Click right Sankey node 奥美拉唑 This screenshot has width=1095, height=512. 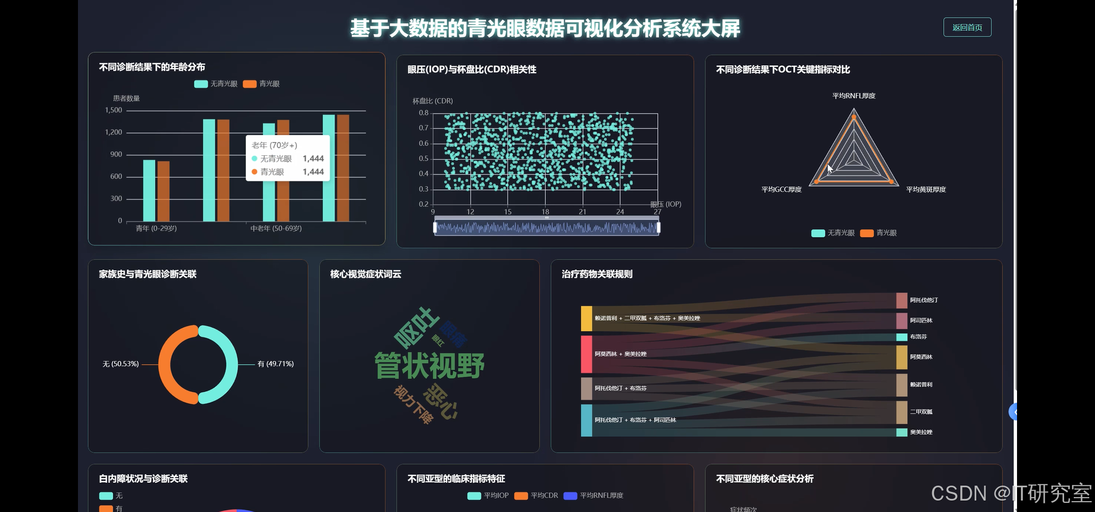[902, 432]
